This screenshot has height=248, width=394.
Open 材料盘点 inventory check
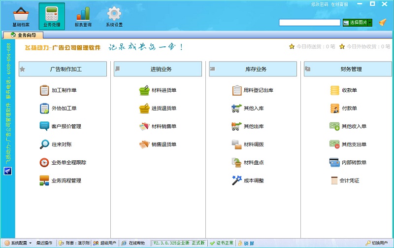pyautogui.click(x=253, y=162)
